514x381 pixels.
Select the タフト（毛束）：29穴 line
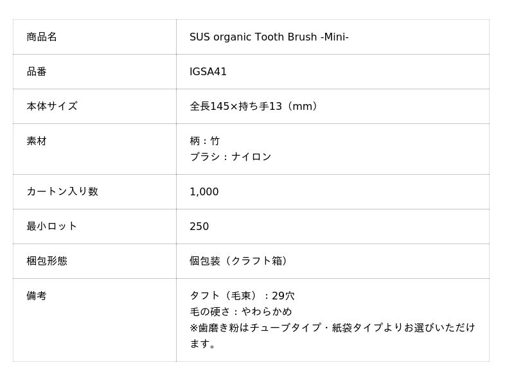point(242,296)
